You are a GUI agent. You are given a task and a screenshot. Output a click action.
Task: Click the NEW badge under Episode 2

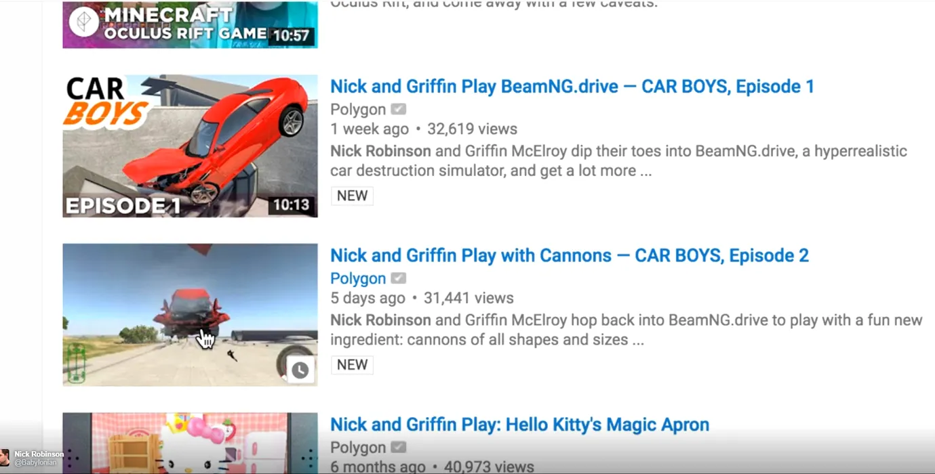point(352,365)
